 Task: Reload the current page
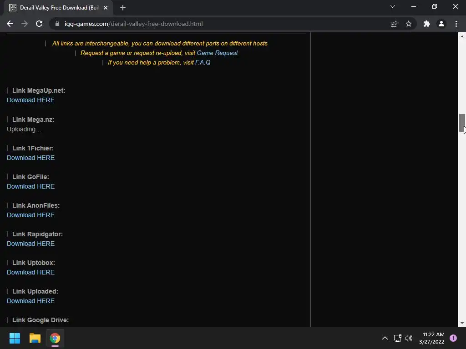pyautogui.click(x=39, y=24)
